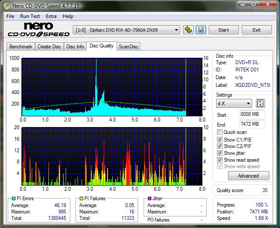Click the cyan PI Errors color swatch
This screenshot has width=280, height=228.
point(14,198)
